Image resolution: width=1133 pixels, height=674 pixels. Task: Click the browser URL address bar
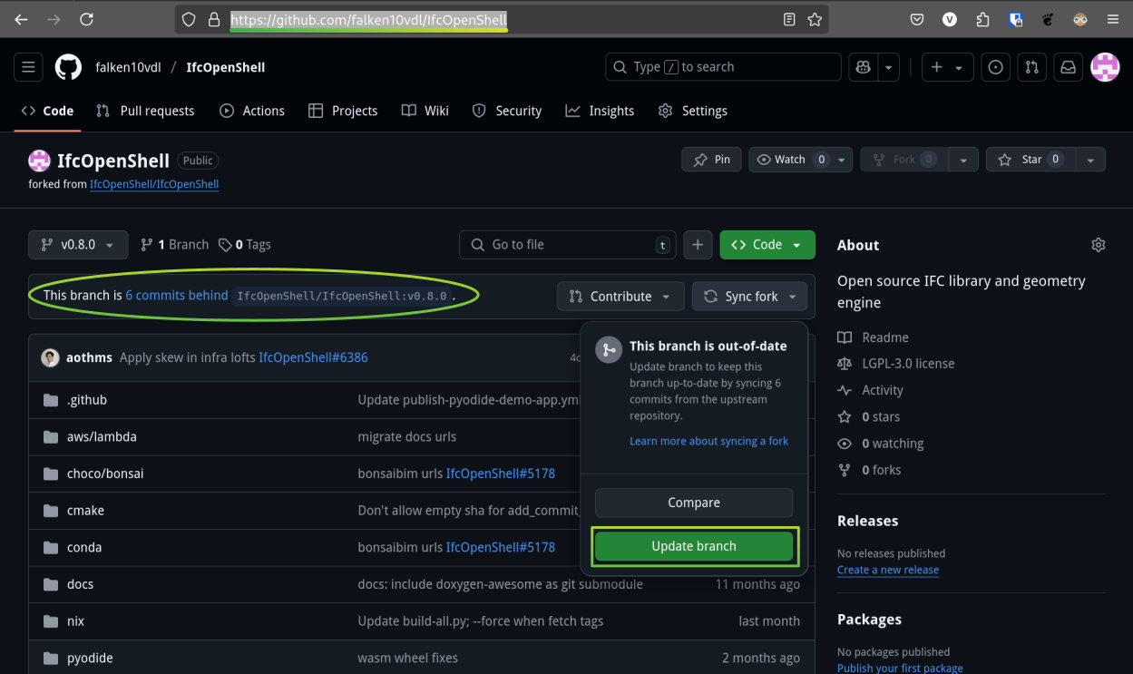coord(501,19)
